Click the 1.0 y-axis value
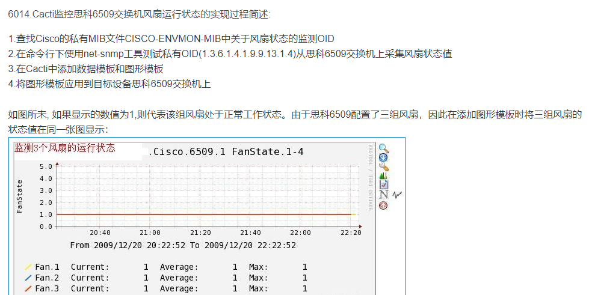 (46, 214)
